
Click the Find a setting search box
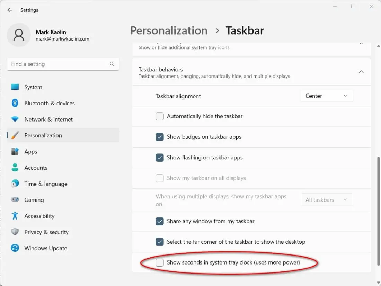pyautogui.click(x=59, y=64)
